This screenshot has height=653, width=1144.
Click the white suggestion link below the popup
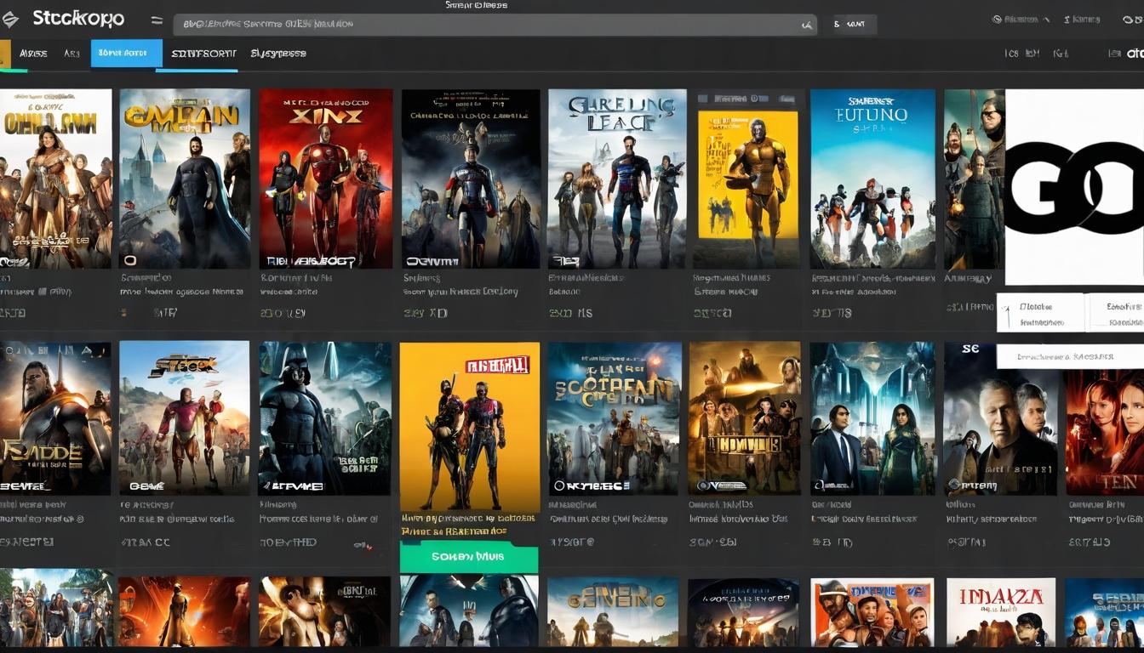pos(1068,356)
